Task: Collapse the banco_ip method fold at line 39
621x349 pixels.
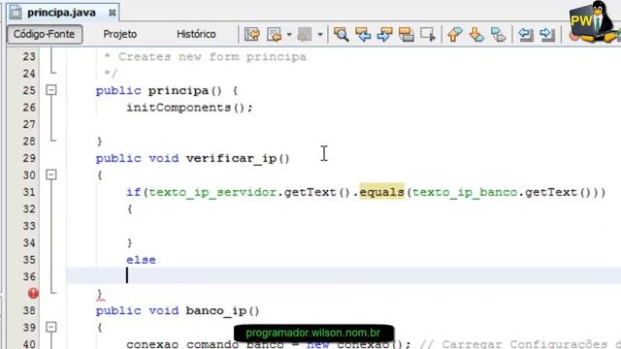Action: point(51,327)
